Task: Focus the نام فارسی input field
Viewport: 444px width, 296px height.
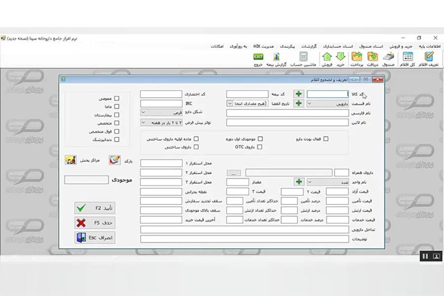Action: (288, 113)
